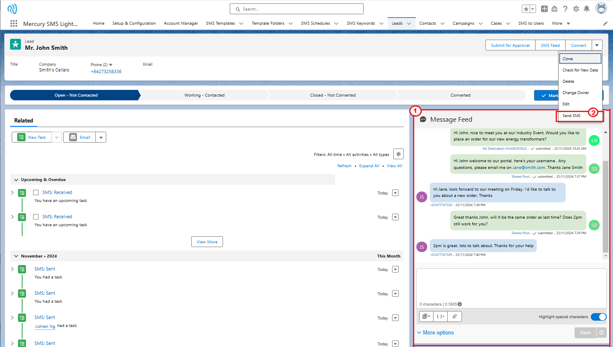Open Trailhead guidance icon
Image resolution: width=613 pixels, height=347 pixels.
tap(554, 9)
